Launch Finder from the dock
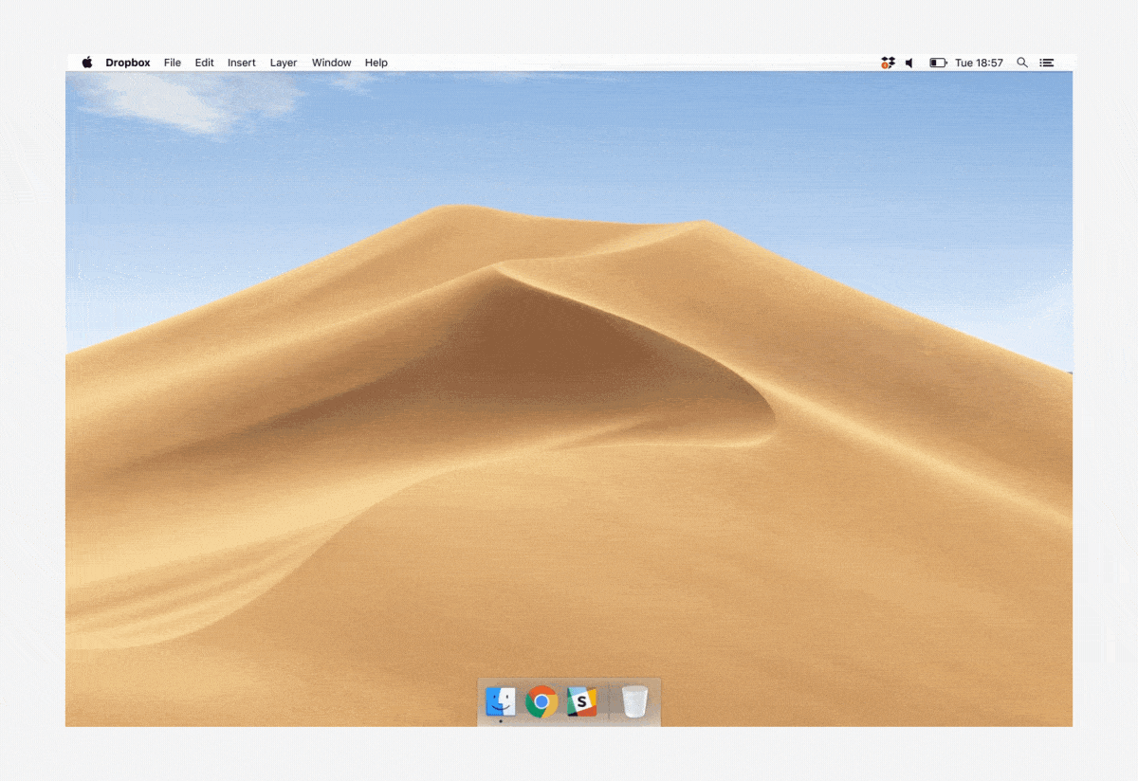Screen dimensions: 1138x781 click(x=501, y=701)
